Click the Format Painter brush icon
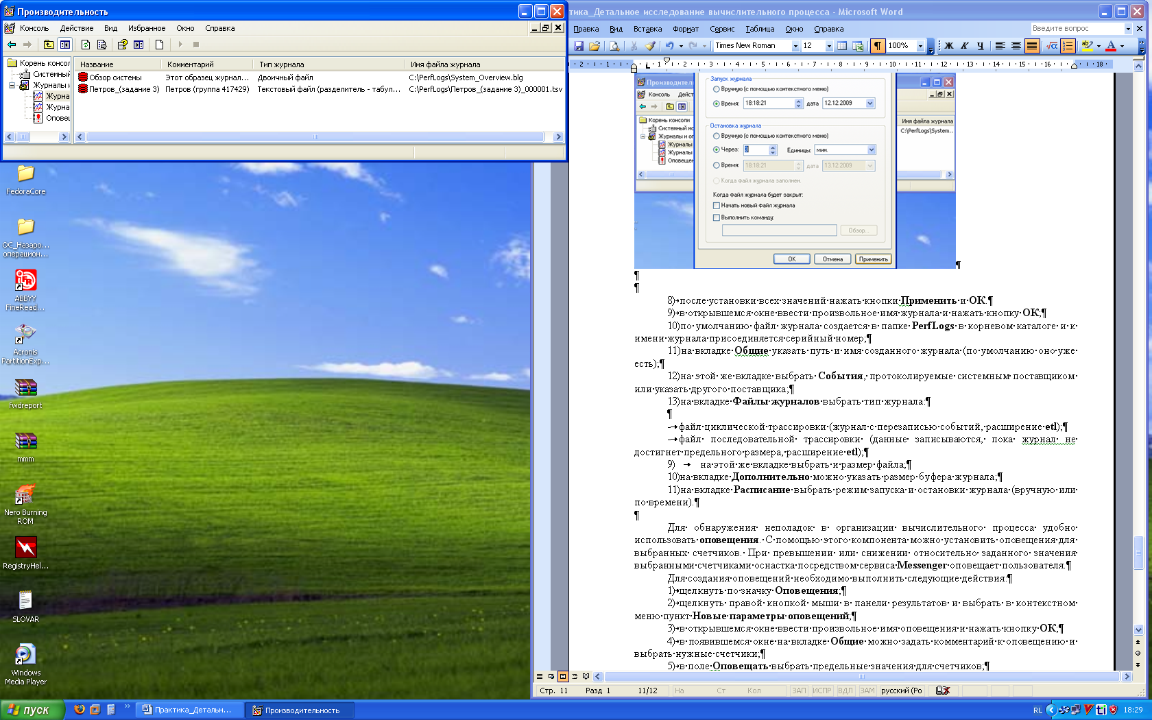1152x720 pixels. tap(650, 46)
